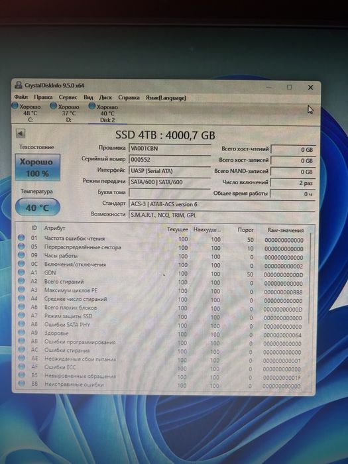
Task: Click the status dot for attribute 0C
Action: tap(21, 263)
